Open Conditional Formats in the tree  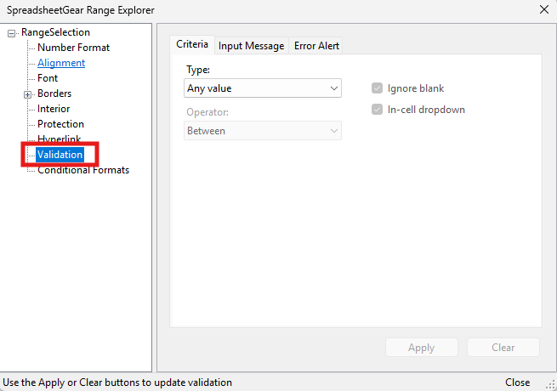(x=82, y=170)
